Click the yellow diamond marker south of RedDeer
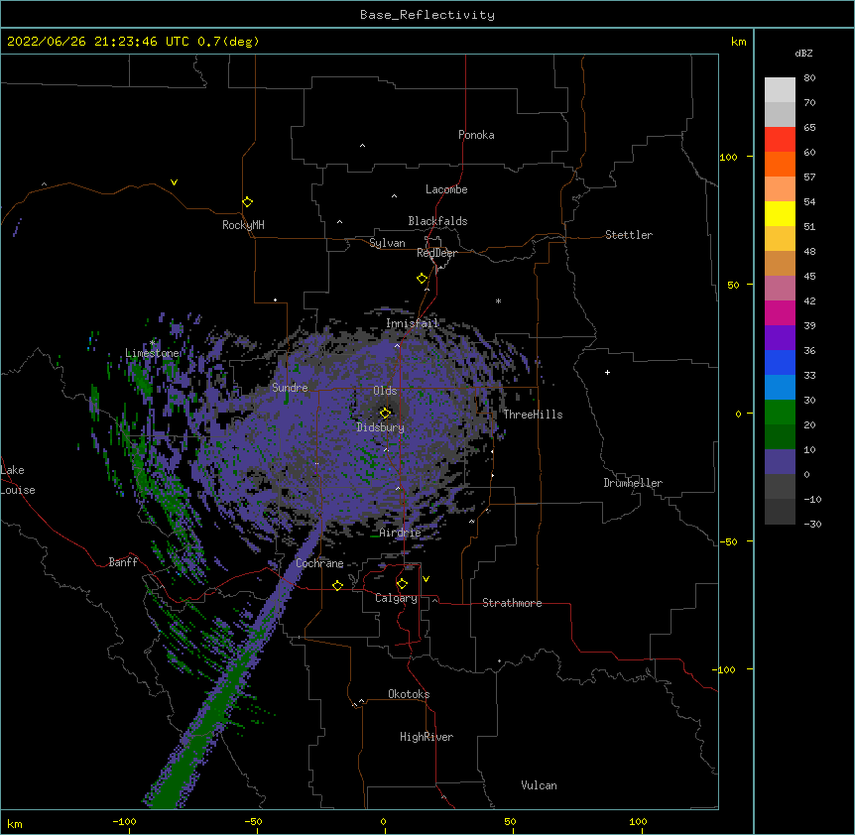 [x=422, y=278]
